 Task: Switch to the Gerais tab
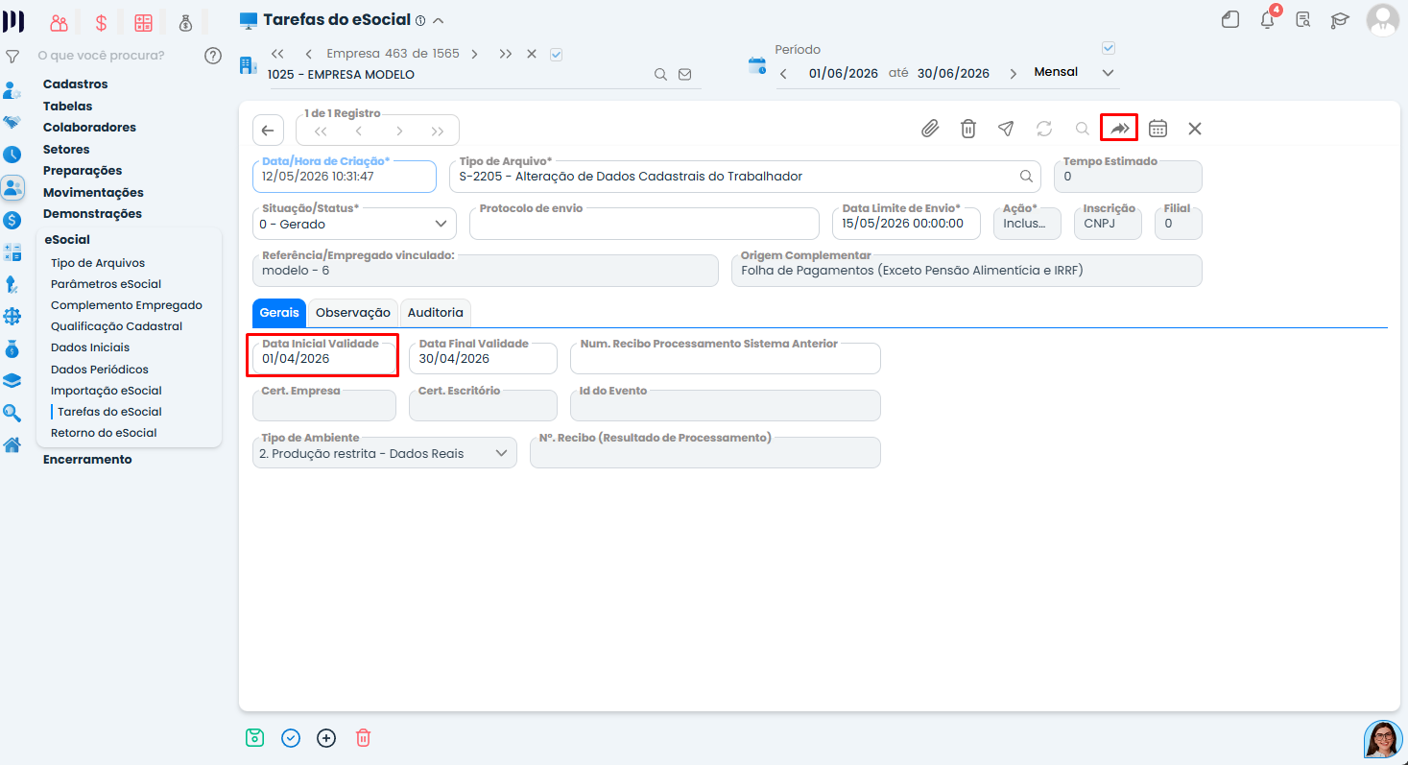tap(279, 313)
